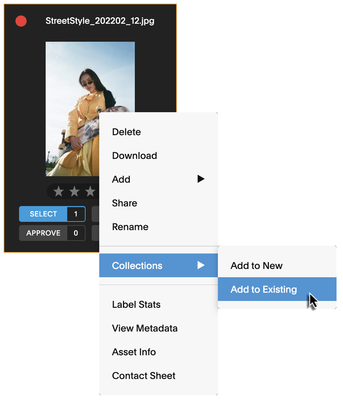Choose Delete from the context menu

(x=159, y=132)
